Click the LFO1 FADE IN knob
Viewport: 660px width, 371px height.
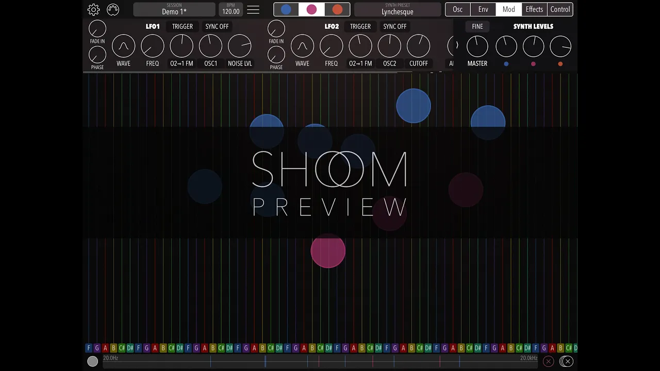pyautogui.click(x=97, y=29)
